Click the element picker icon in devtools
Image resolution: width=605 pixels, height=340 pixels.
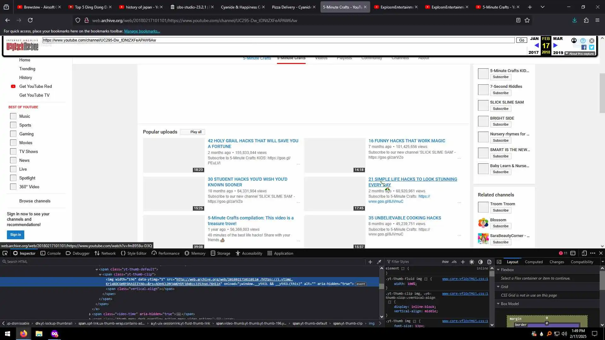[x=5, y=253]
